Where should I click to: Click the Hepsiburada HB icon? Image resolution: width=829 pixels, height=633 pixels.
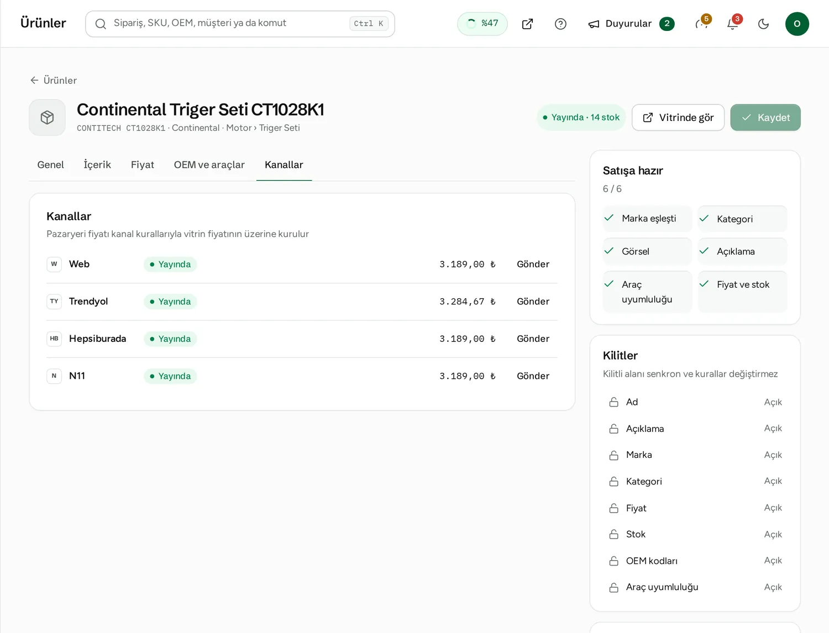click(x=54, y=339)
